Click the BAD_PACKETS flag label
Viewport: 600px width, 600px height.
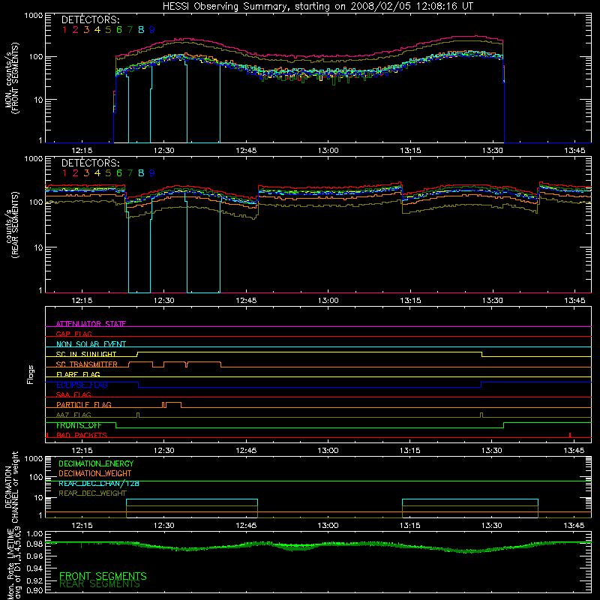coord(82,435)
